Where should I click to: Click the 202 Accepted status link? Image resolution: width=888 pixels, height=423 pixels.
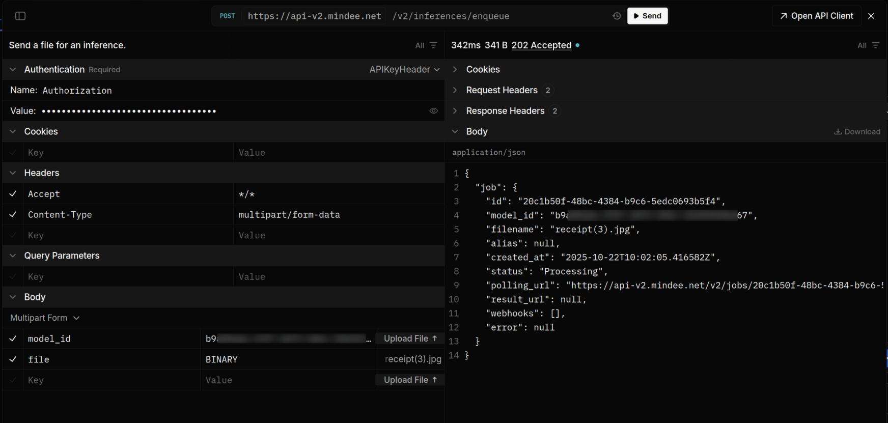click(x=541, y=45)
